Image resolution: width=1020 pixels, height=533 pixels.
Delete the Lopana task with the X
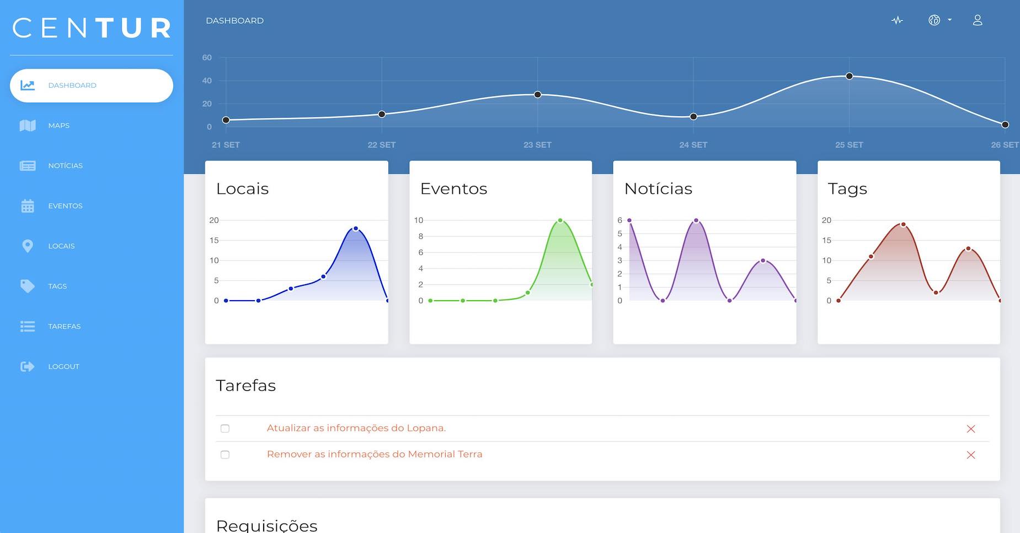[x=971, y=429]
